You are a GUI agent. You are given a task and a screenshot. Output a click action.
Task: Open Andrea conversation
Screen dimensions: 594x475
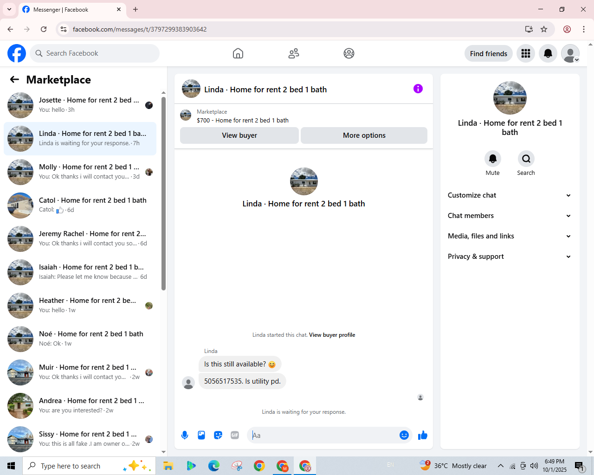(x=80, y=406)
